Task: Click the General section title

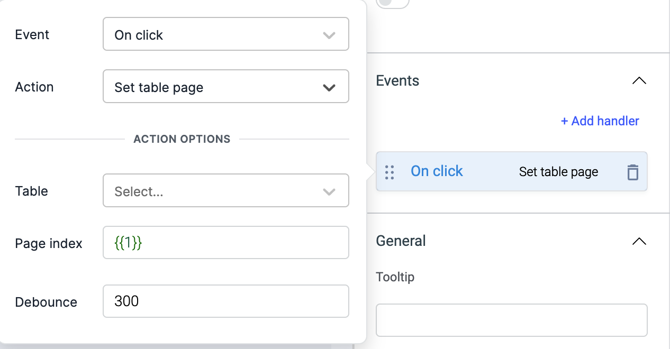Action: point(401,241)
